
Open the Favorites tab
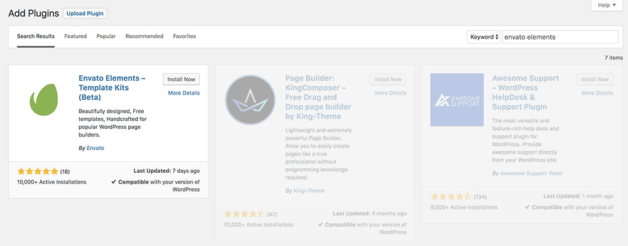coord(185,36)
